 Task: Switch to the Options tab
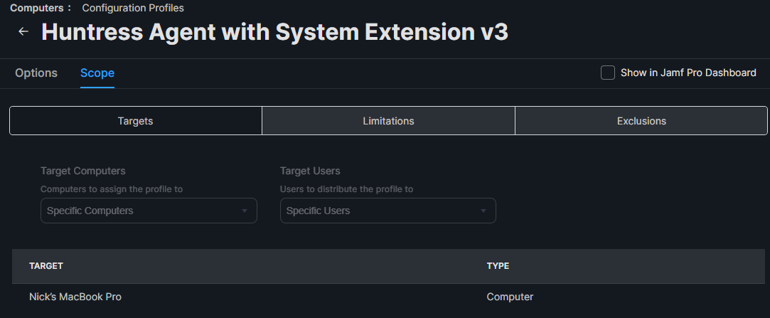[36, 73]
